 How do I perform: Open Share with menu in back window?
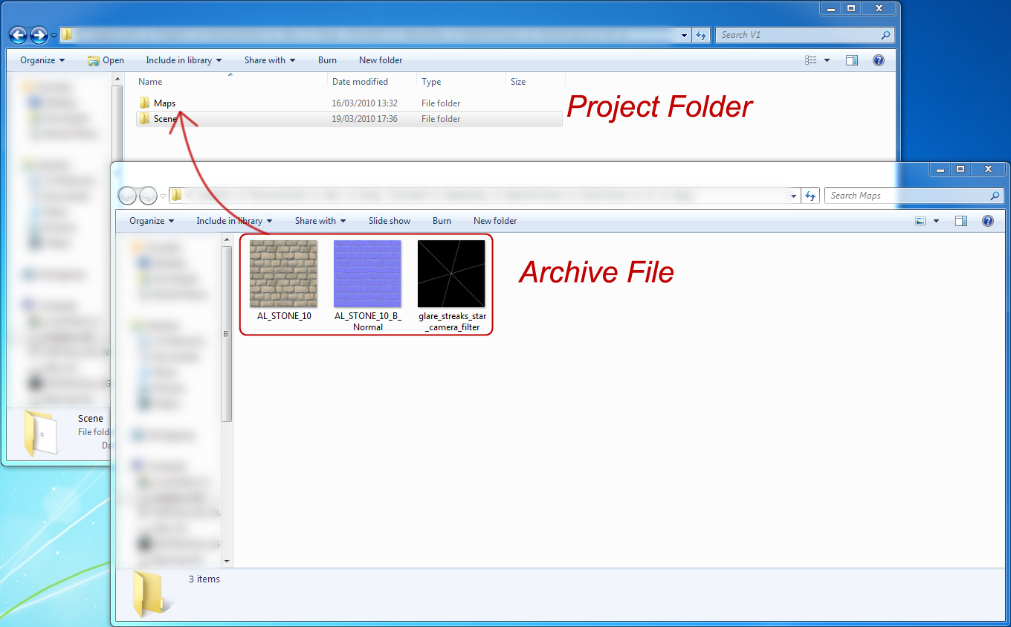click(x=269, y=60)
